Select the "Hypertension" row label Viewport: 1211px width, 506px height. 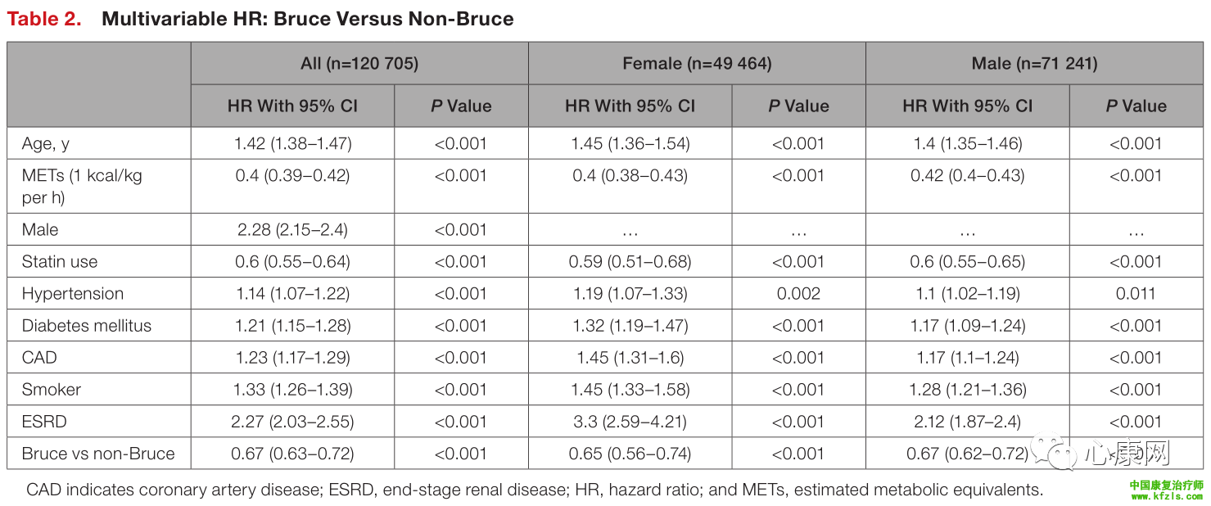tap(73, 294)
